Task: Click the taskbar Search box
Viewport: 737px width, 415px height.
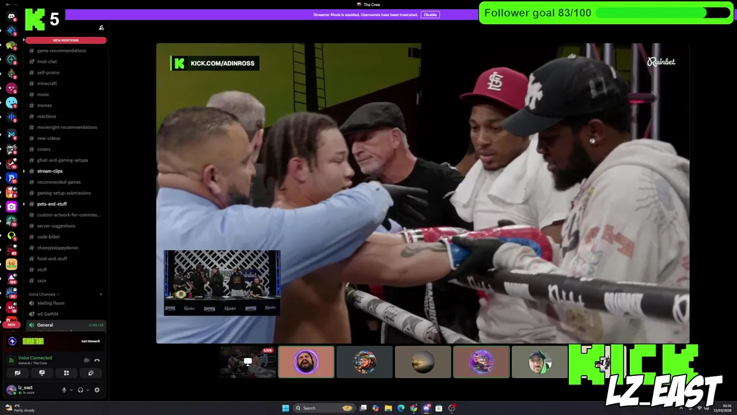Action: pos(324,408)
